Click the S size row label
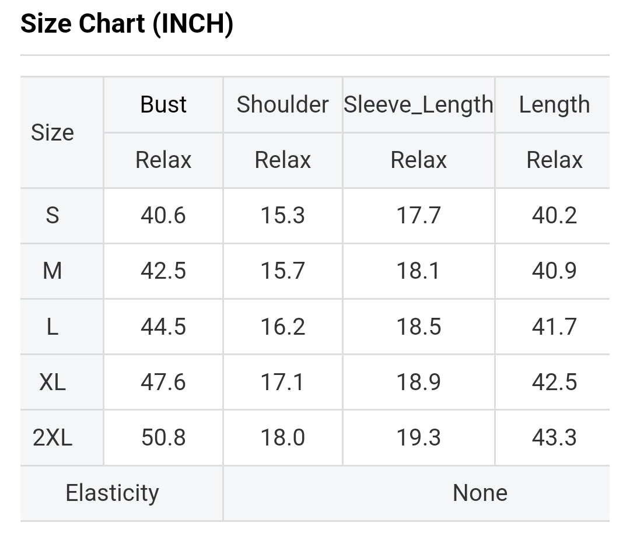630x533 pixels. [52, 216]
